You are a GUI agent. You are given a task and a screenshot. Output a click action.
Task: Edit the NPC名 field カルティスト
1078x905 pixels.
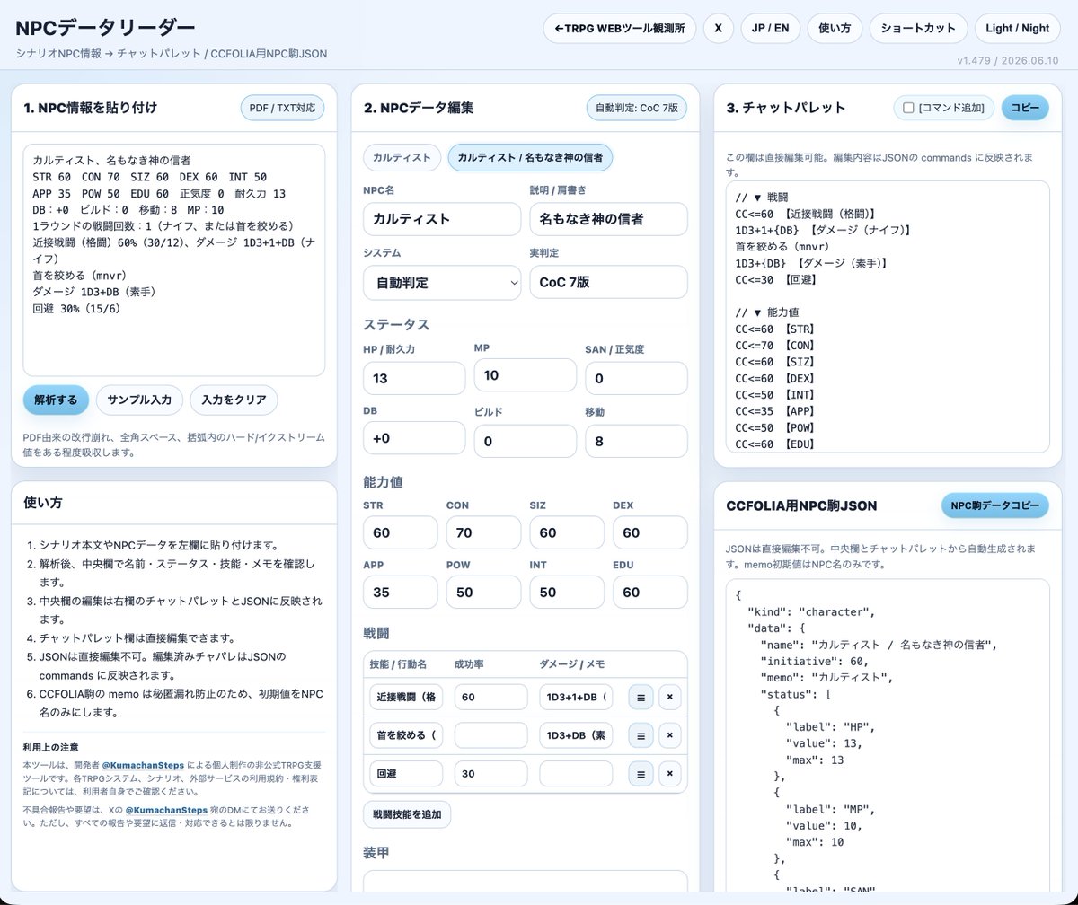(x=442, y=219)
